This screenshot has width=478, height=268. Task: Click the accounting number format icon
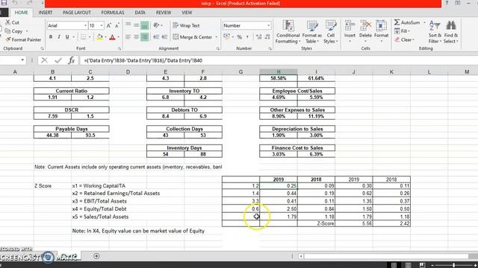tap(226, 37)
